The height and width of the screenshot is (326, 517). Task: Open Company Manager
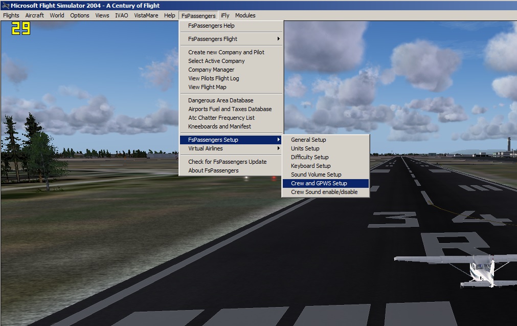click(x=232, y=70)
